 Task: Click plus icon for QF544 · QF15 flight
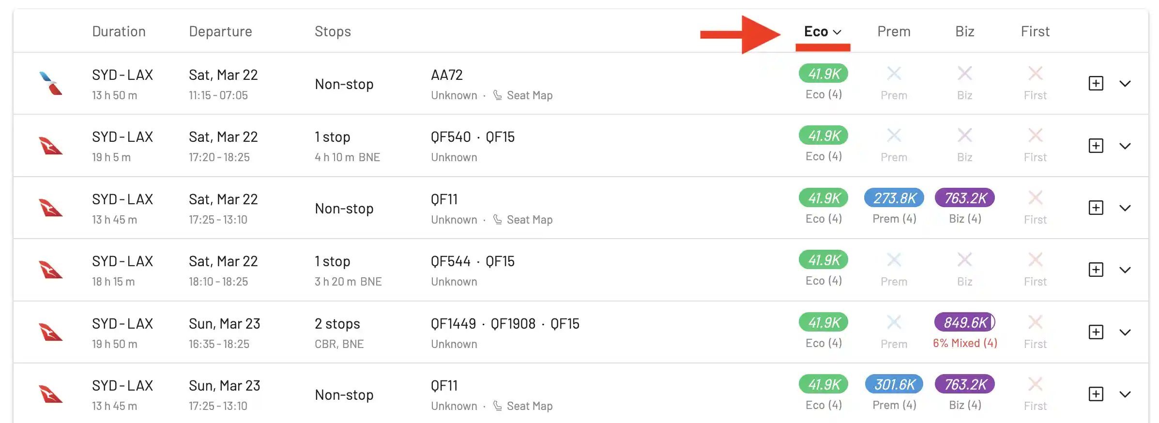point(1096,270)
